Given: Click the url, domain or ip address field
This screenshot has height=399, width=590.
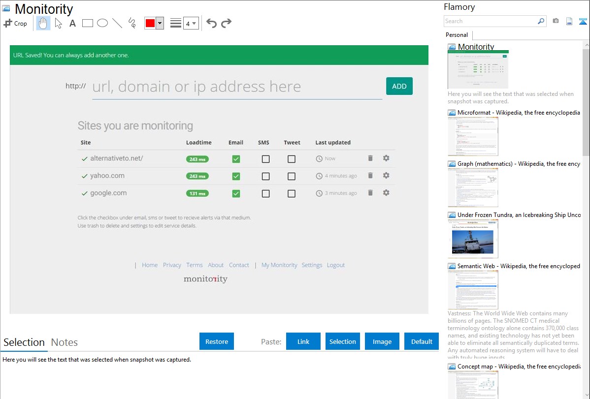Looking at the screenshot, I should click(237, 87).
